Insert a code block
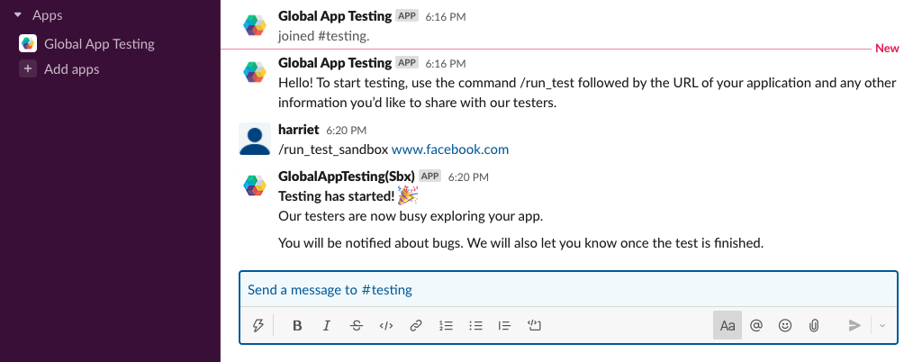The height and width of the screenshot is (362, 913). tap(535, 326)
